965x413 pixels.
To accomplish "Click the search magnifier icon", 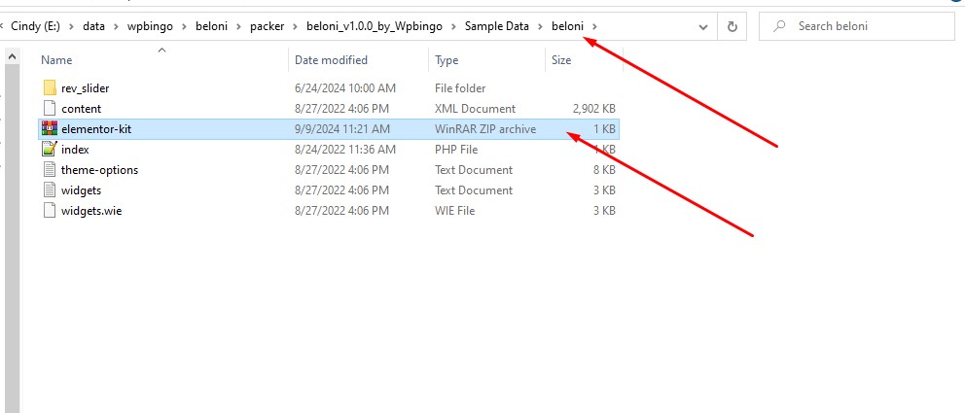I will click(x=779, y=26).
